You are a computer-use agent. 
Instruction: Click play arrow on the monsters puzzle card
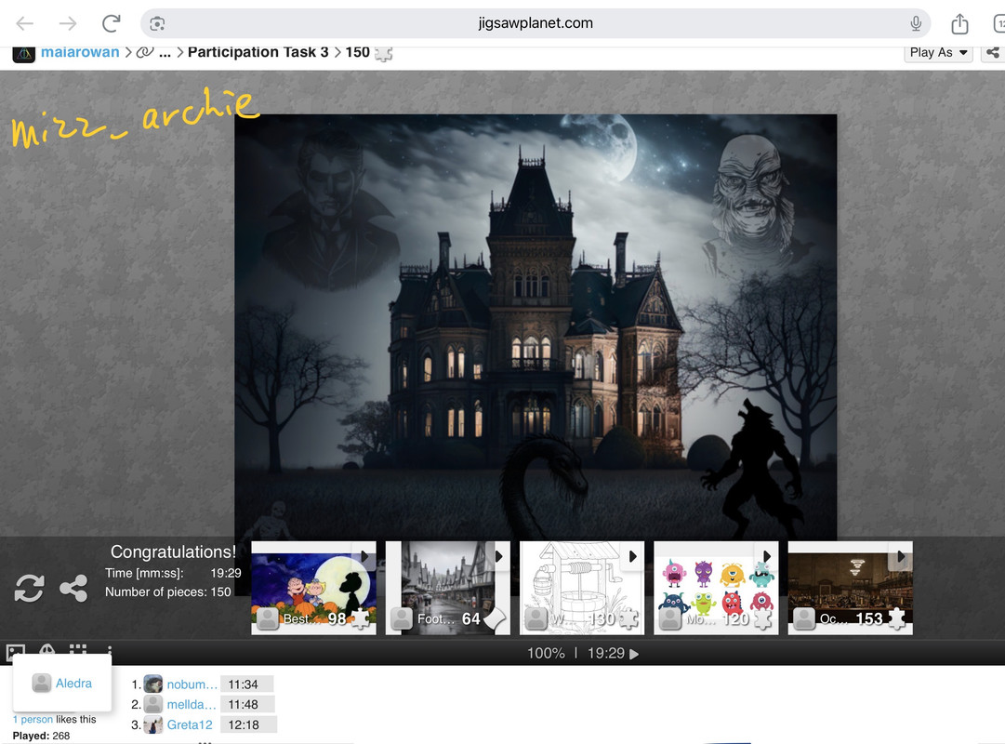click(767, 556)
